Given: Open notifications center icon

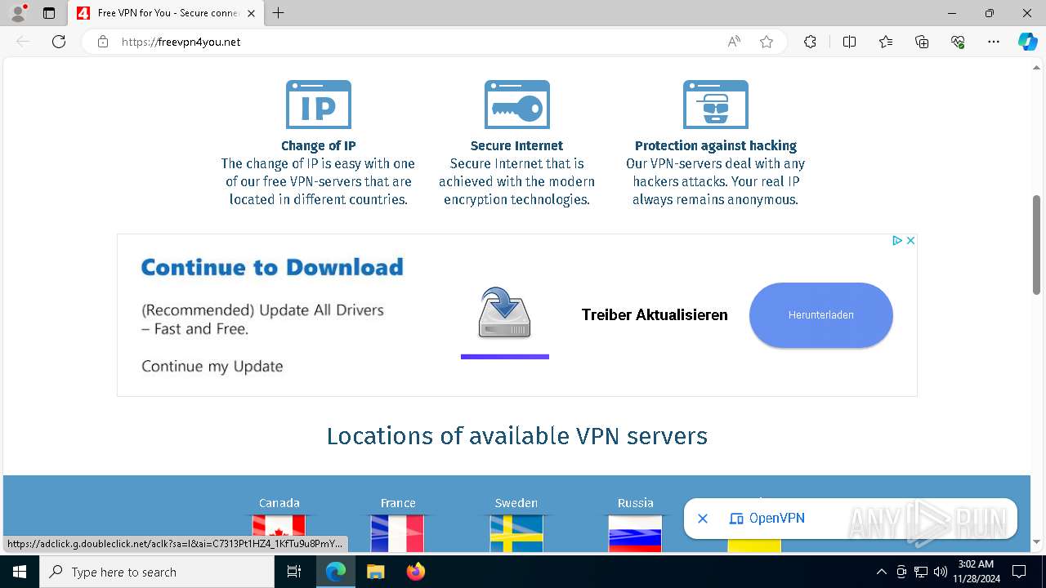Looking at the screenshot, I should point(1019,572).
